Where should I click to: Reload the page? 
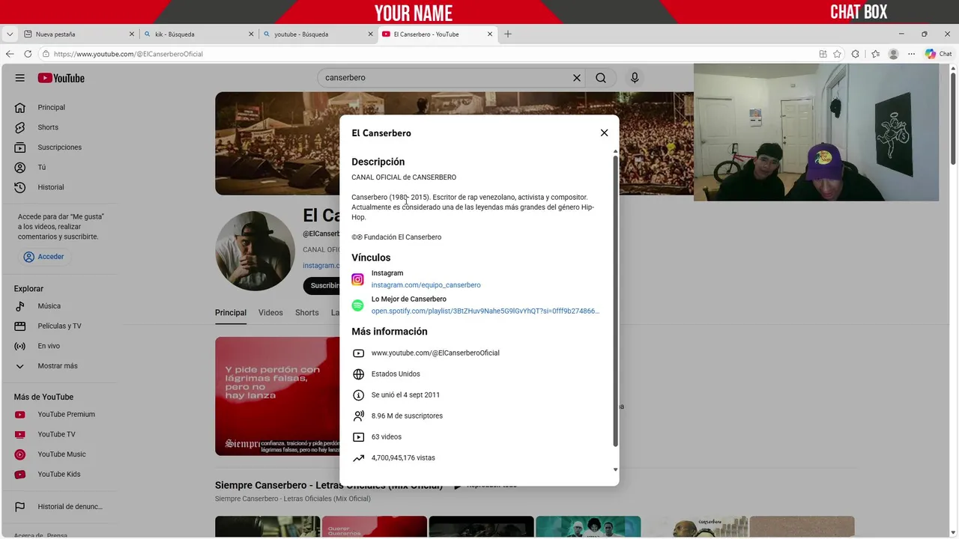coord(28,54)
